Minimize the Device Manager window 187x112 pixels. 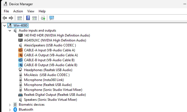185,4
